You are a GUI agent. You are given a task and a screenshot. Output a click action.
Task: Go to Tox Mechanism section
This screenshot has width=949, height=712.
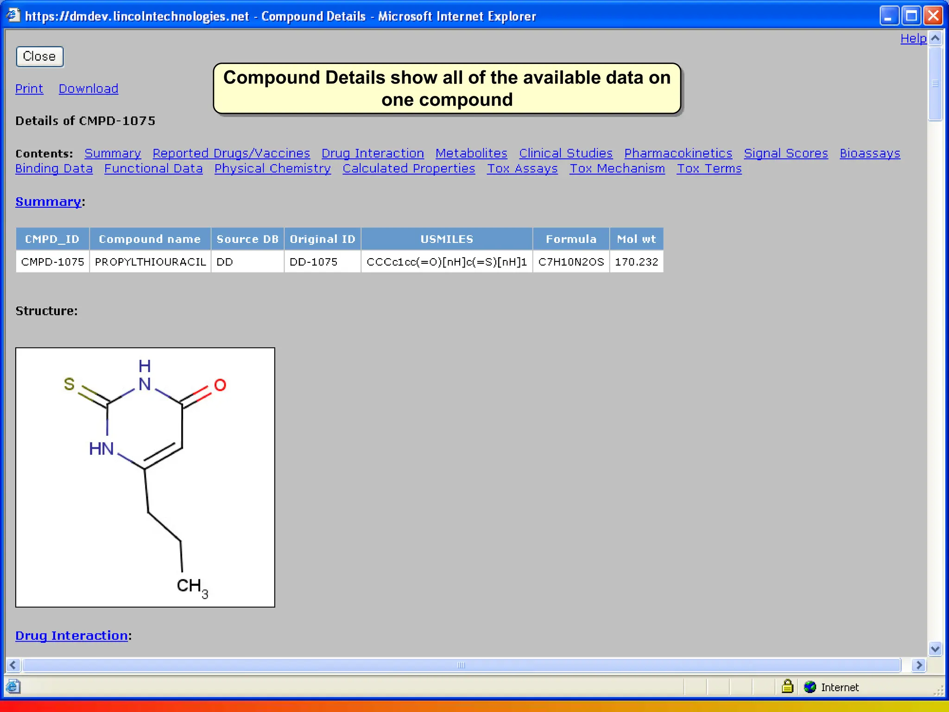pyautogui.click(x=617, y=169)
